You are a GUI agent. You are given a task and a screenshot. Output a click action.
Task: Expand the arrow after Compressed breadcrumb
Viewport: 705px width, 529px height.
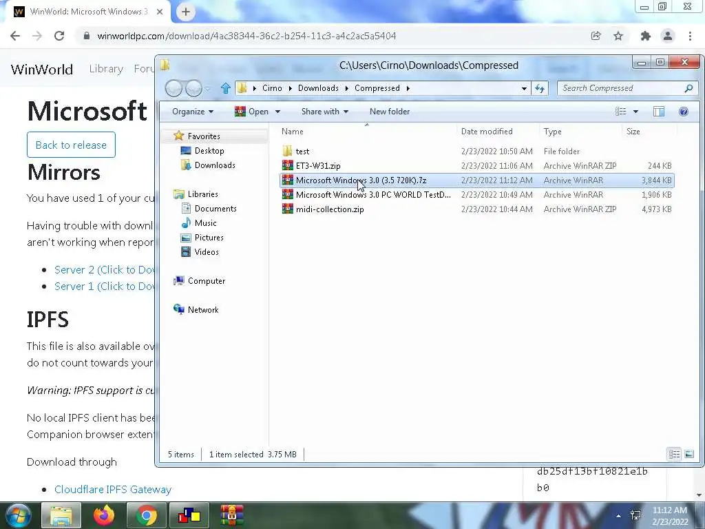point(408,88)
